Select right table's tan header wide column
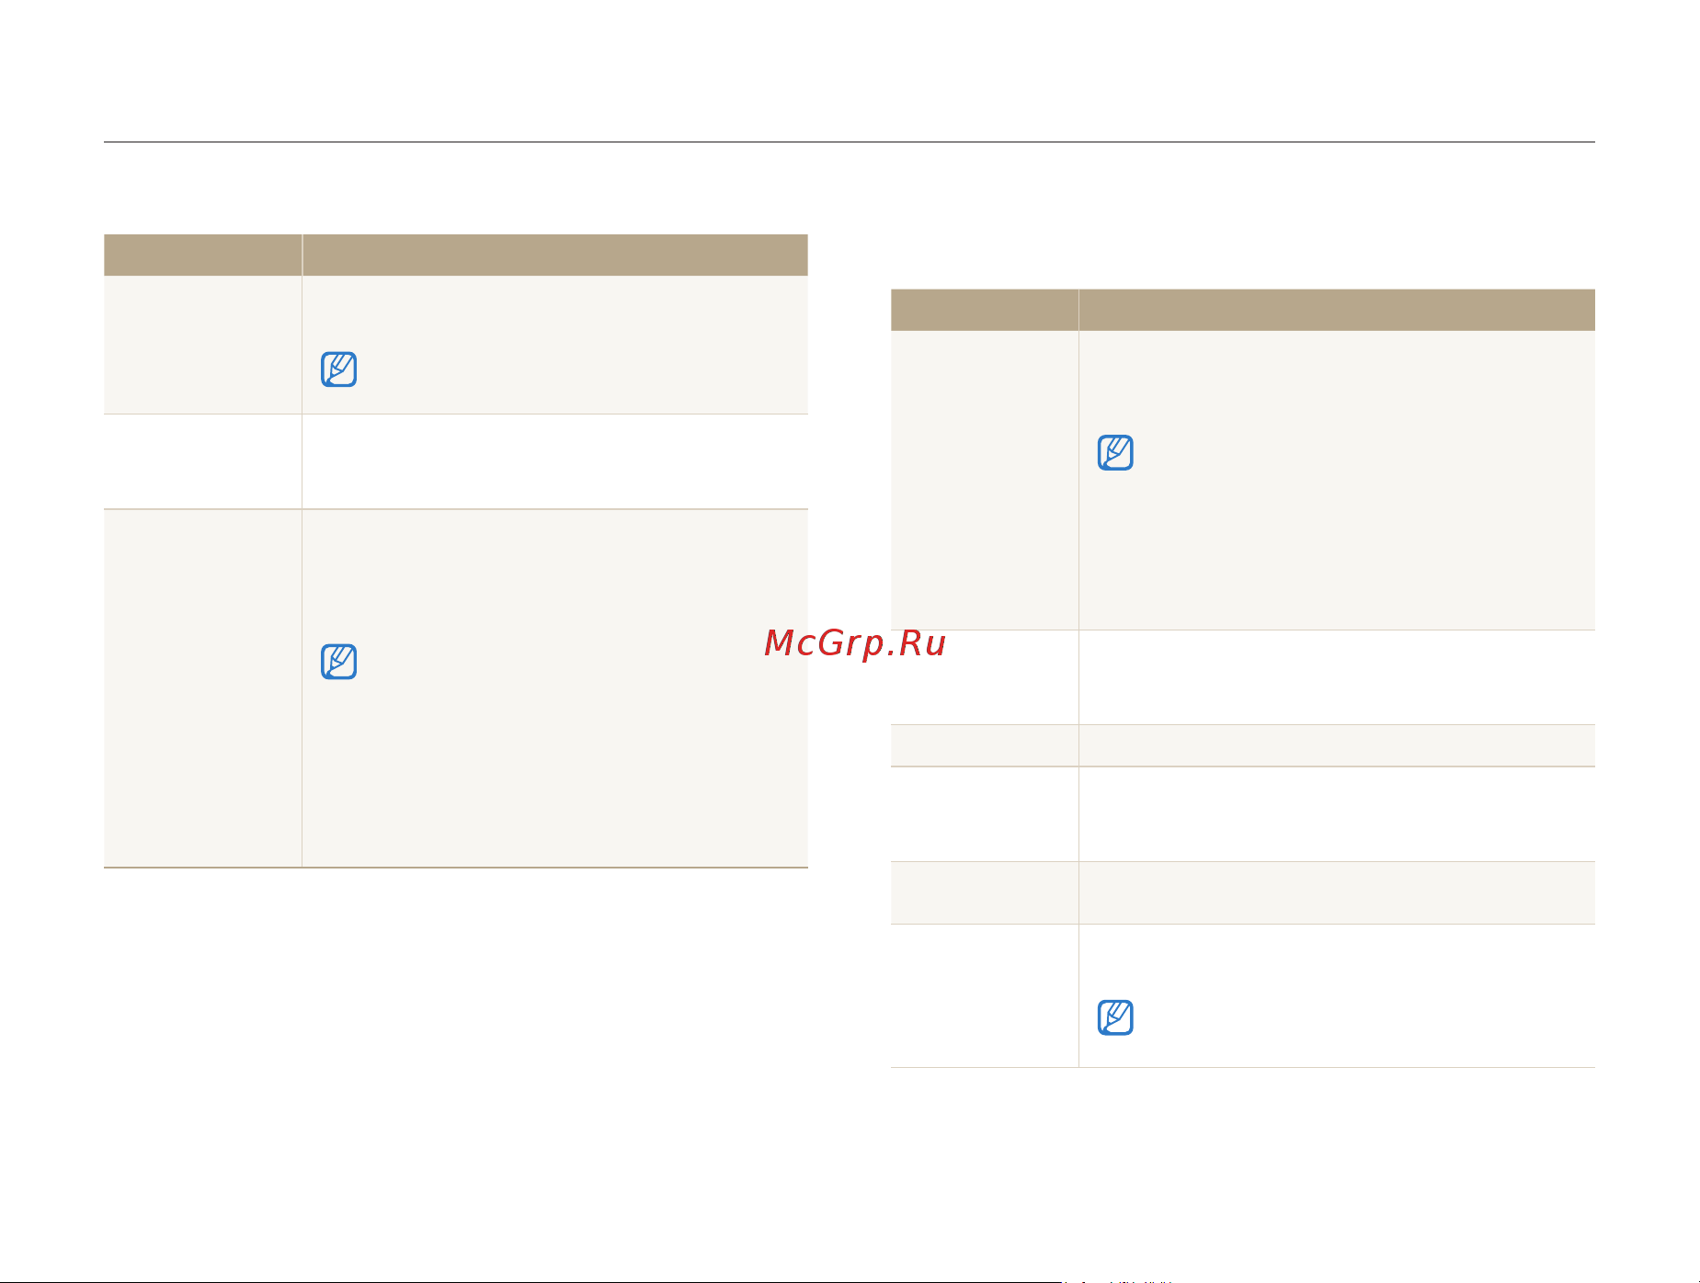Image resolution: width=1700 pixels, height=1283 pixels. coord(1337,310)
